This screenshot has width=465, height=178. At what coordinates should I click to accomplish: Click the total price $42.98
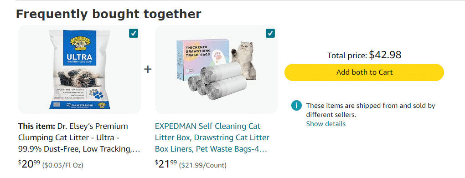(x=385, y=55)
